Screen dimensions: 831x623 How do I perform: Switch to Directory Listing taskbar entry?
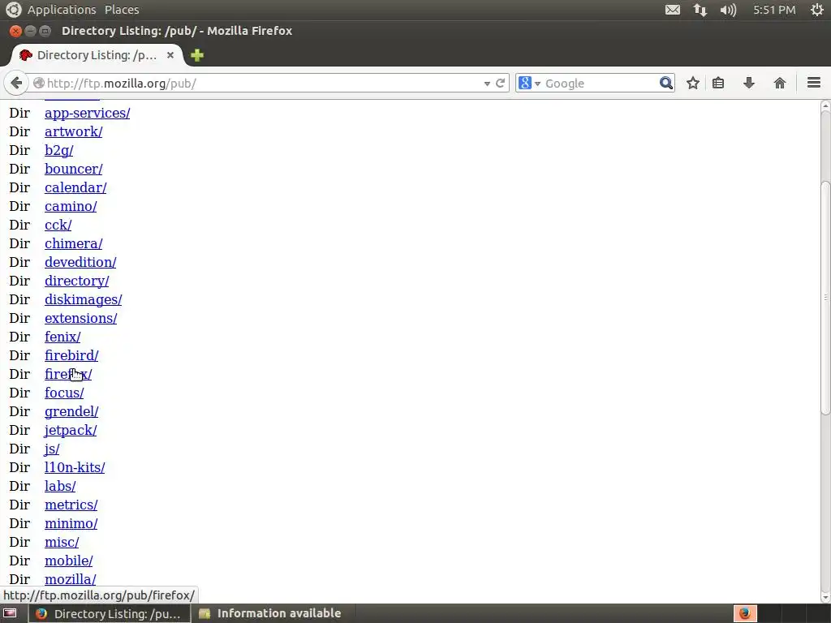(x=110, y=613)
